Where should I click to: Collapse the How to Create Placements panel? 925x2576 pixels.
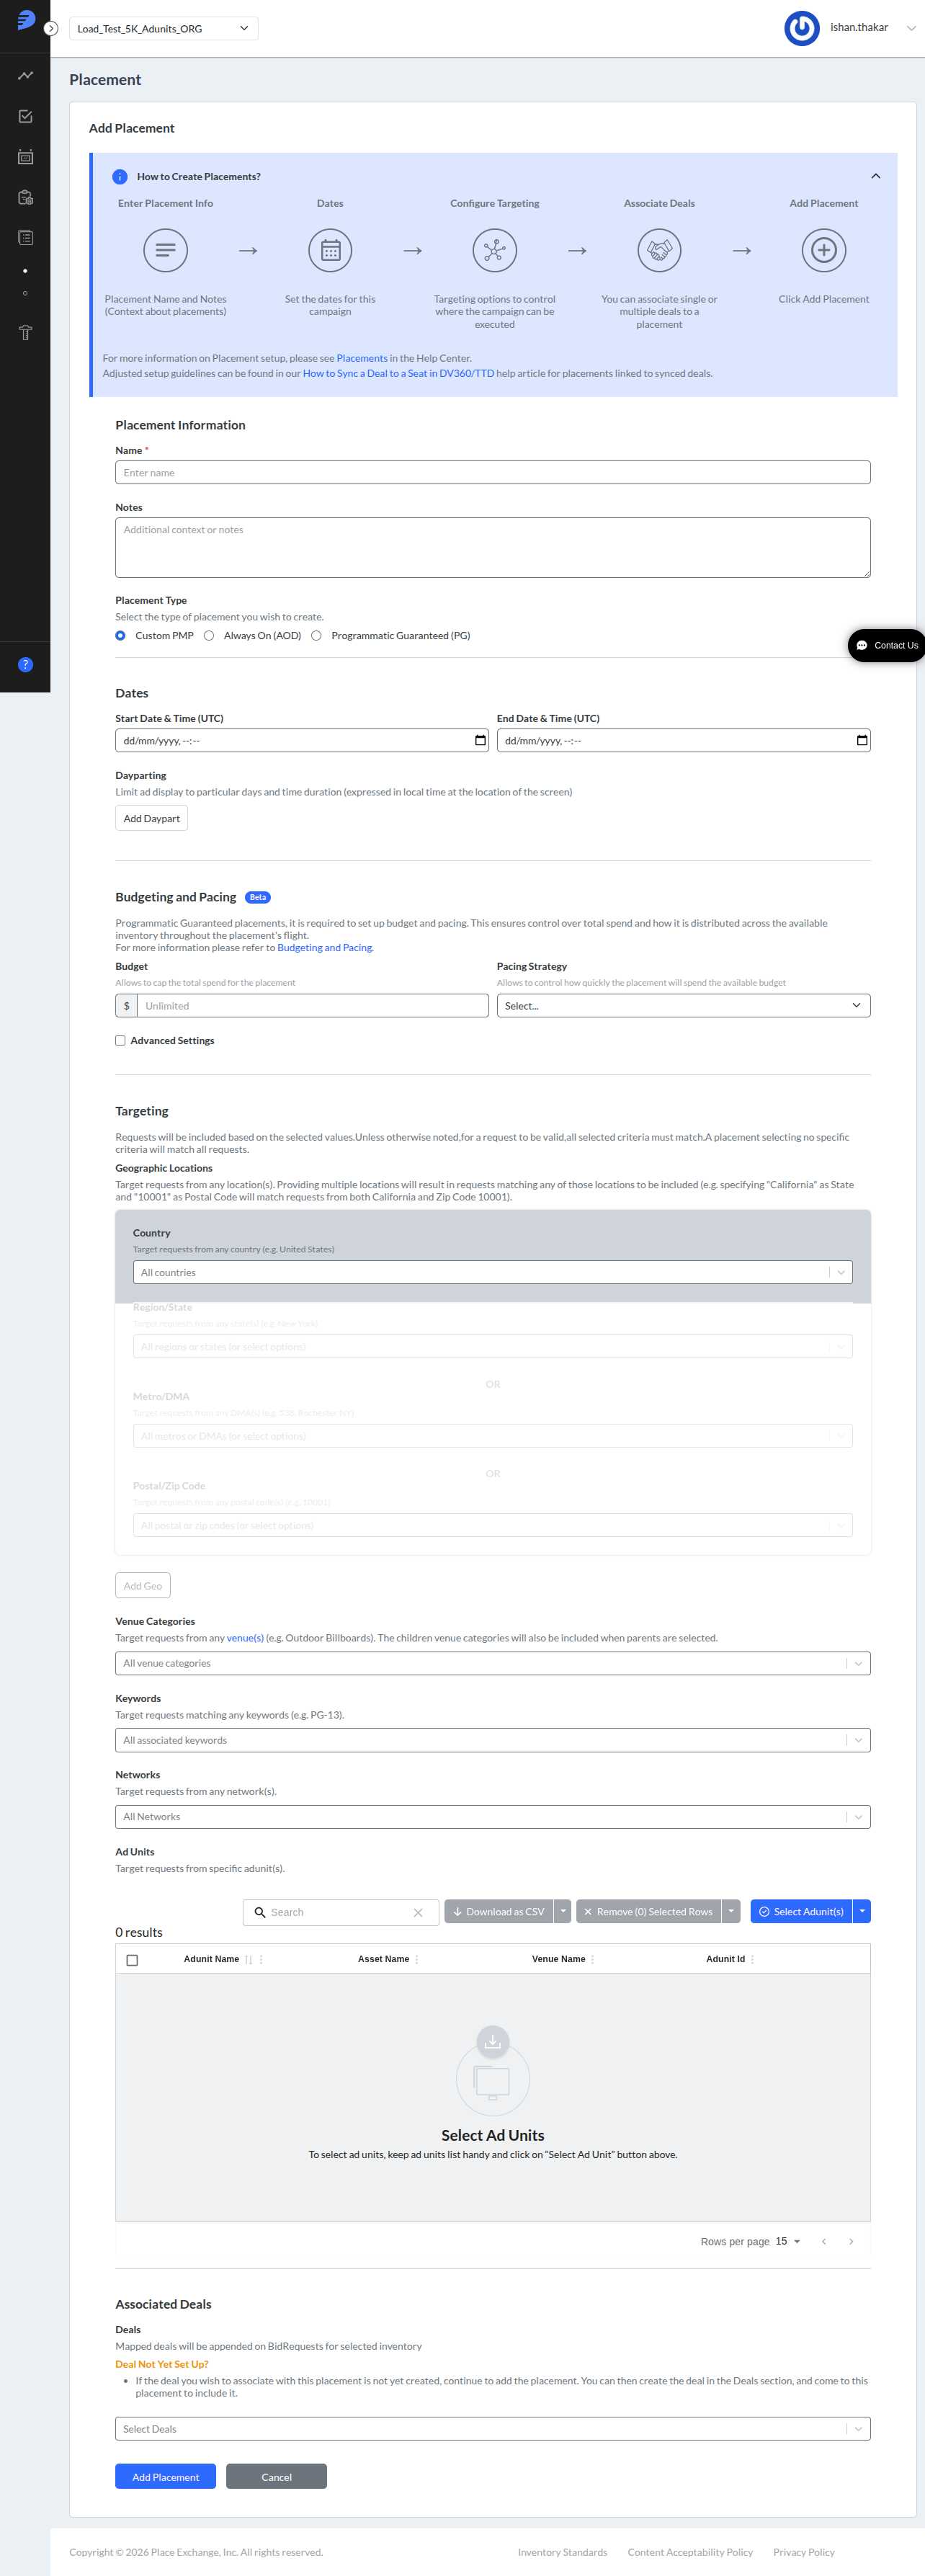[x=875, y=176]
